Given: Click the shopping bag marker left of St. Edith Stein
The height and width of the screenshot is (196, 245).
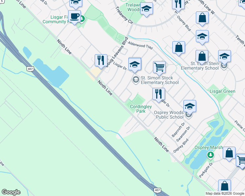Looking at the screenshot, I should click(179, 48).
